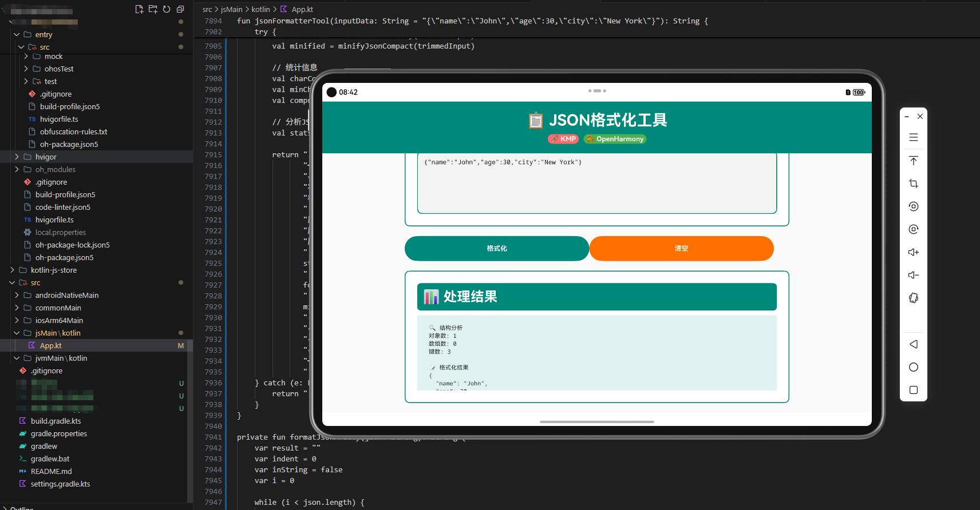Click the 格式化 format button

497,249
